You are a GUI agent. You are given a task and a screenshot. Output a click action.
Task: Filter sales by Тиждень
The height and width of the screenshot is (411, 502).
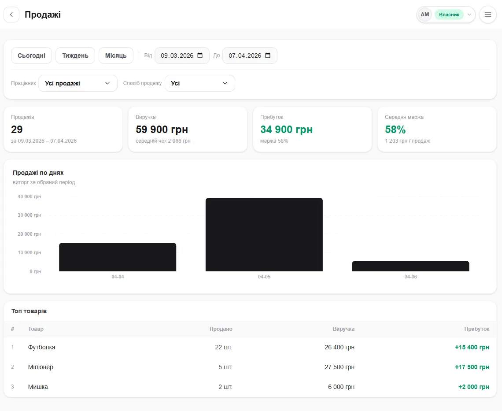pos(75,56)
